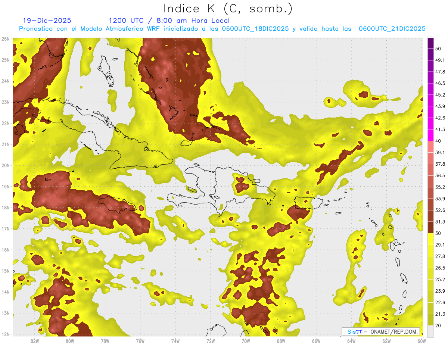Click the dark brown swatch between 30 and 31.3
Viewport: 448px width, 346px height.
pos(430,227)
